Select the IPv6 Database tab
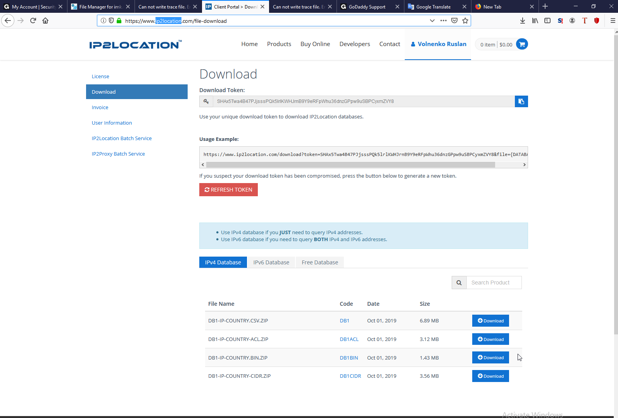618x418 pixels. 271,262
